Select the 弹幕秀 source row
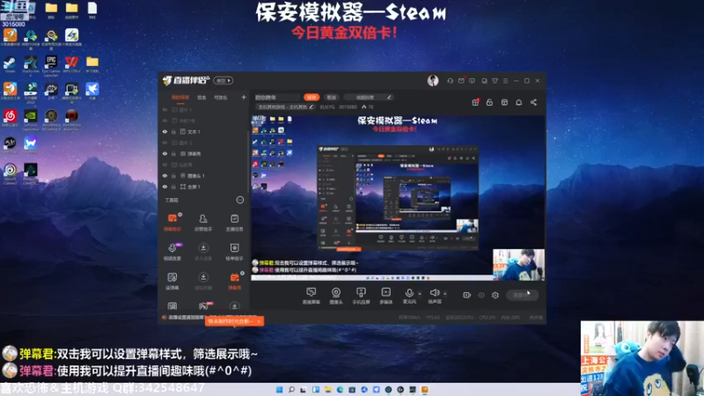 [x=203, y=154]
